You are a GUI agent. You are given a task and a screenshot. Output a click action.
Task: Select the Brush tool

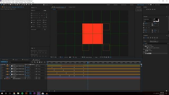pyautogui.click(x=22, y=5)
